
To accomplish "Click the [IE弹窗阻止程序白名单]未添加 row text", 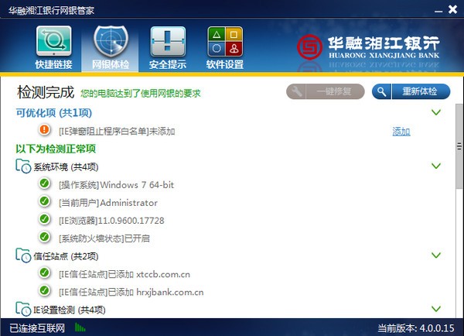I will coord(117,131).
